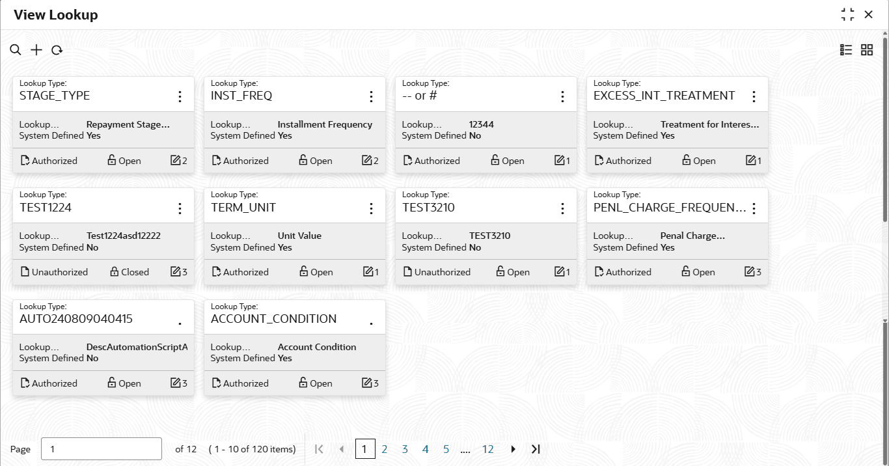The width and height of the screenshot is (889, 466).
Task: Click modification count icon on STAGE_TYPE card
Action: click(x=175, y=161)
